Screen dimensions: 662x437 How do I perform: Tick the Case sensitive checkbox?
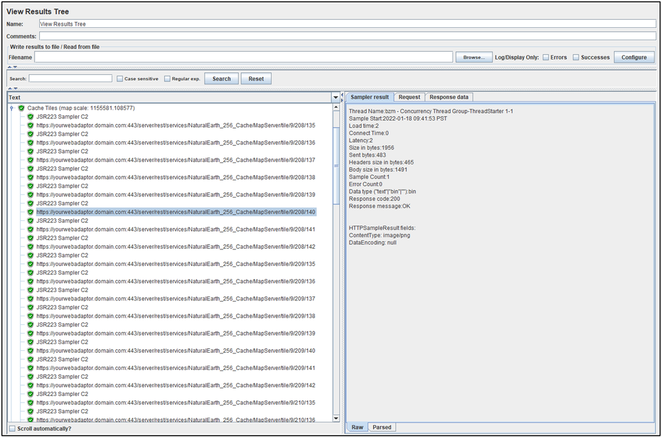pos(120,79)
